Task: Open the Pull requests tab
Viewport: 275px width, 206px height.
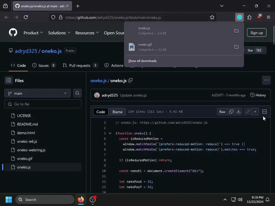Action: 80,65
